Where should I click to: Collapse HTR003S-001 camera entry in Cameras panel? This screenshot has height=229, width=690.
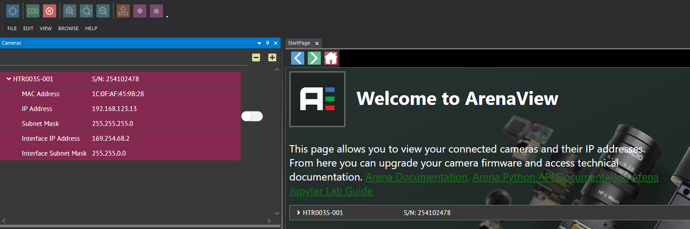click(x=9, y=79)
